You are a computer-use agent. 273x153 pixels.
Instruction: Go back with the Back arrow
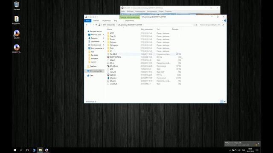pos(87,25)
